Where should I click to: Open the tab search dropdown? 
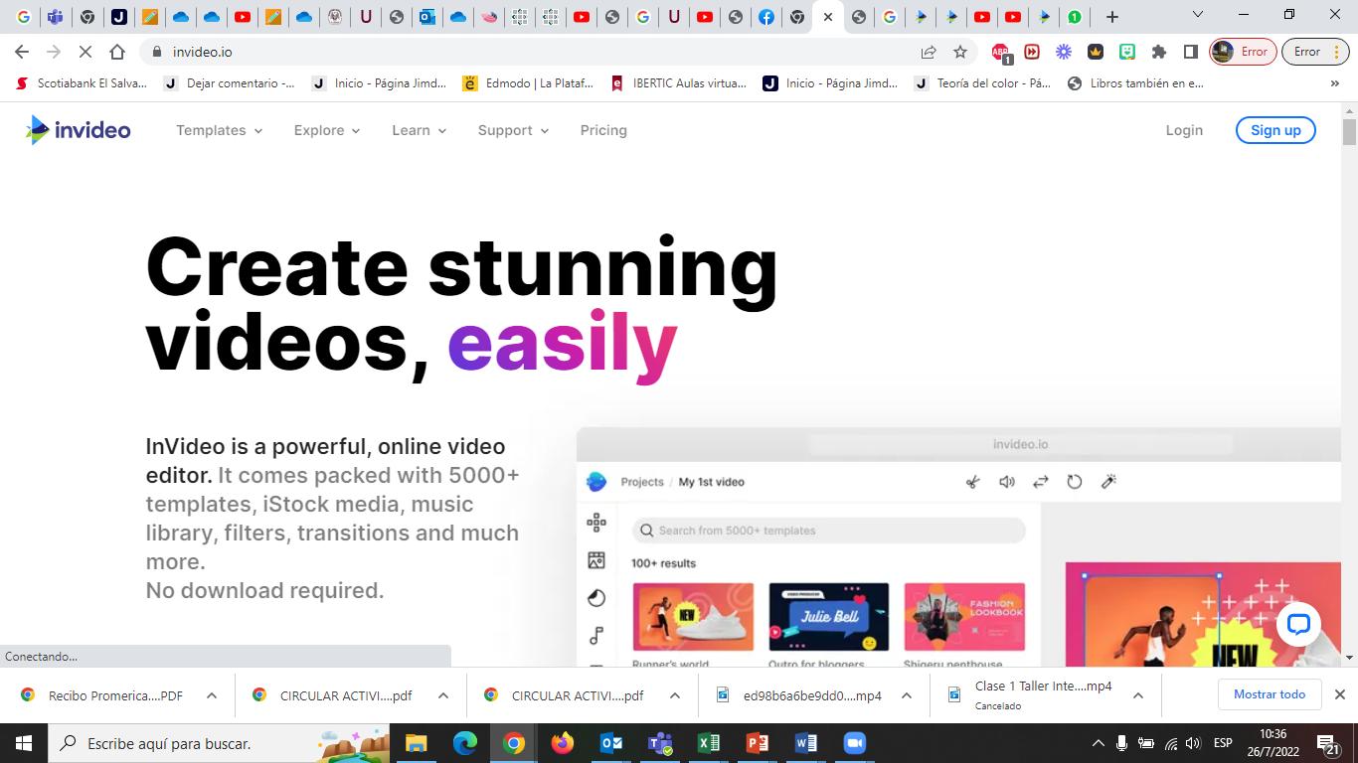click(1198, 15)
